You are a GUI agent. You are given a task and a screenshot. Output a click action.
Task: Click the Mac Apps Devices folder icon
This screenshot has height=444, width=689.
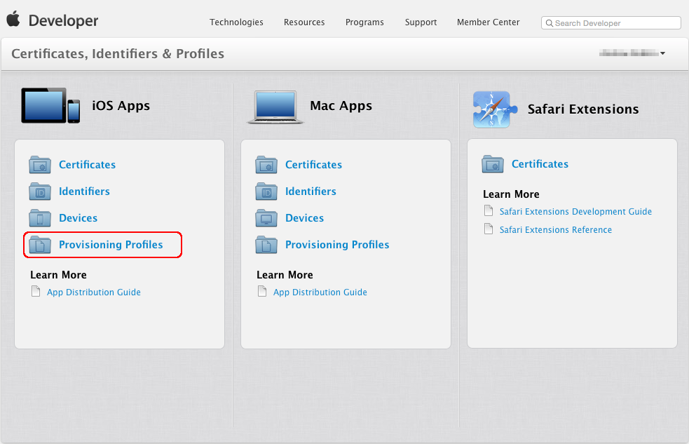tap(266, 218)
